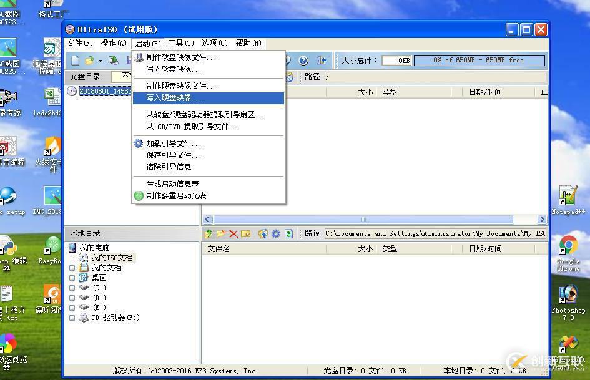This screenshot has height=380, width=590.
Task: Click the New file icon in UltraISO toolbar
Action: (76, 60)
